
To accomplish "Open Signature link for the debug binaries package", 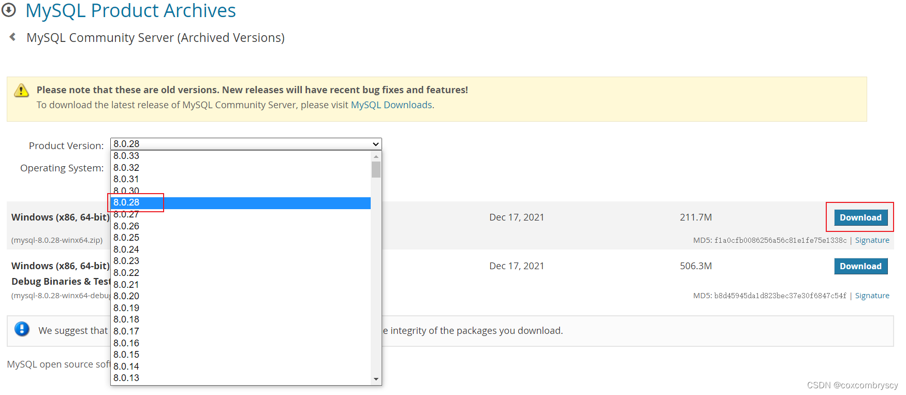I will 872,296.
